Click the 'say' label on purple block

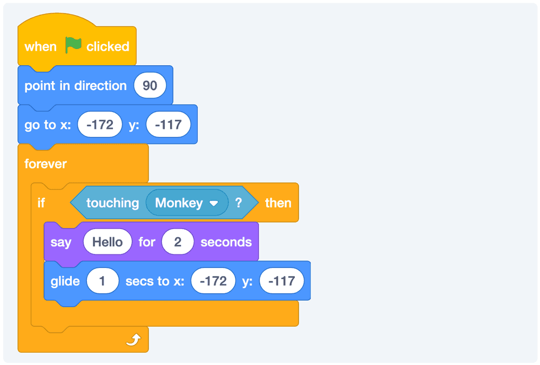(60, 242)
